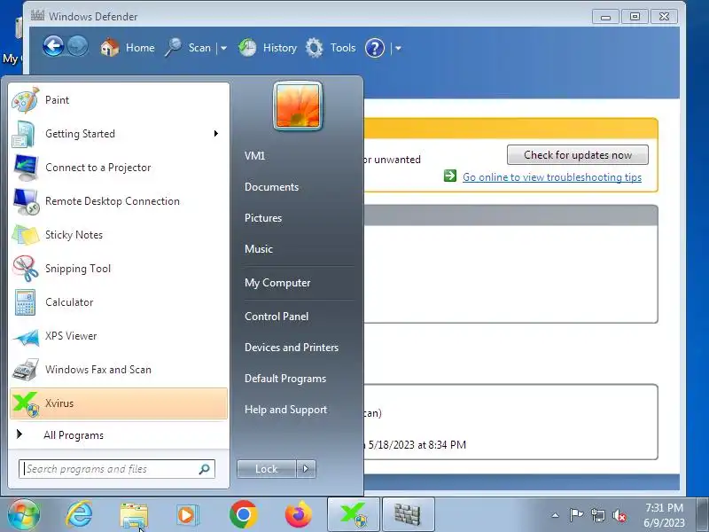Click the Tools label in Defender toolbar
Screen dimensions: 709x532
coord(343,48)
